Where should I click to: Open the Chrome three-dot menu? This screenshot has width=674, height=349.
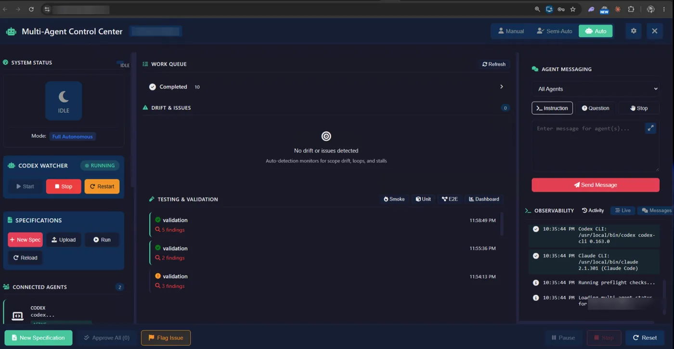[x=664, y=9]
